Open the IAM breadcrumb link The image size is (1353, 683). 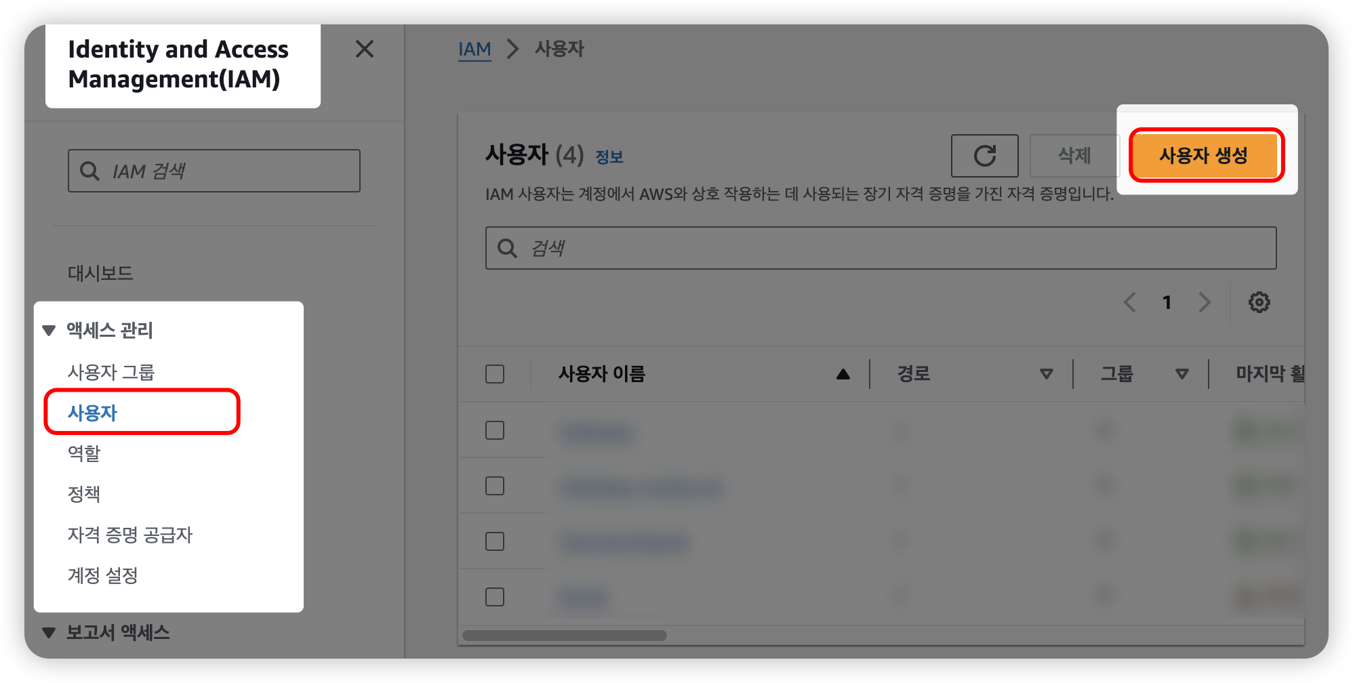pos(474,49)
